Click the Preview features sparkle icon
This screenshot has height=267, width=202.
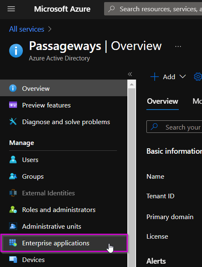click(x=13, y=105)
